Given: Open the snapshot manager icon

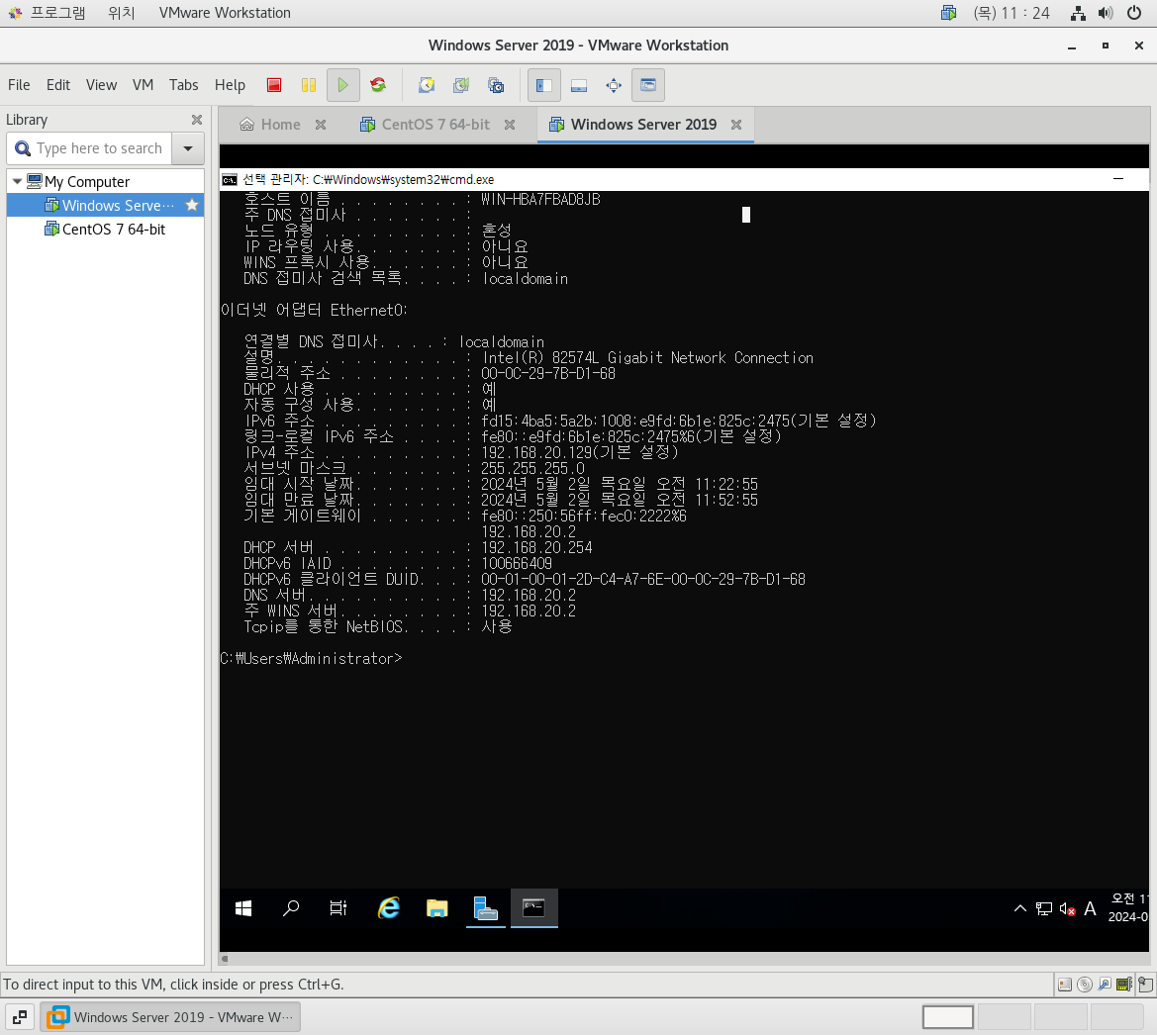Looking at the screenshot, I should (x=497, y=85).
